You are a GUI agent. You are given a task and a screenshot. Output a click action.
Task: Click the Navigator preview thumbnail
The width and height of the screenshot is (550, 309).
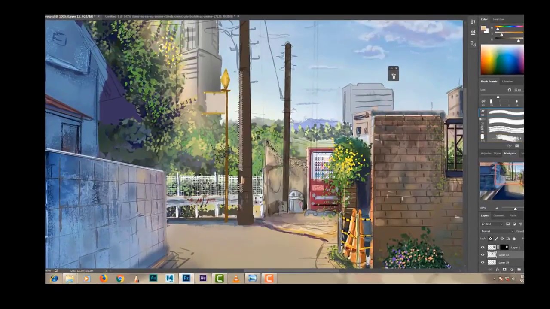(x=502, y=181)
